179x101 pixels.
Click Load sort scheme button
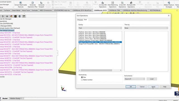[x=152, y=79]
